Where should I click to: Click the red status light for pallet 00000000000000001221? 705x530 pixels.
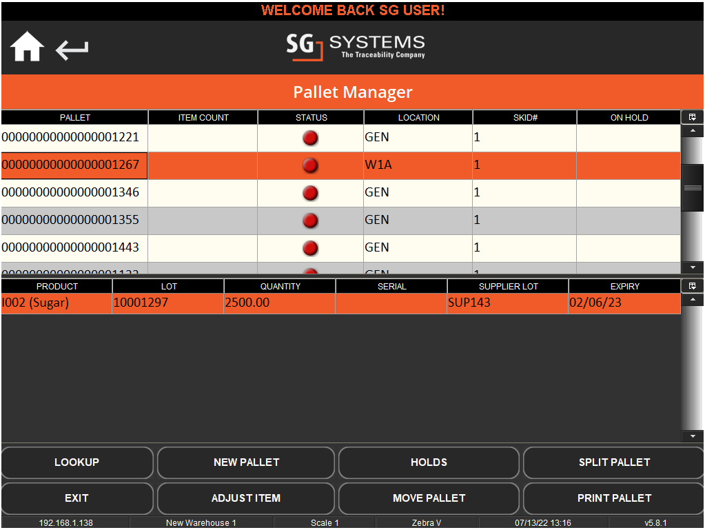pyautogui.click(x=310, y=138)
